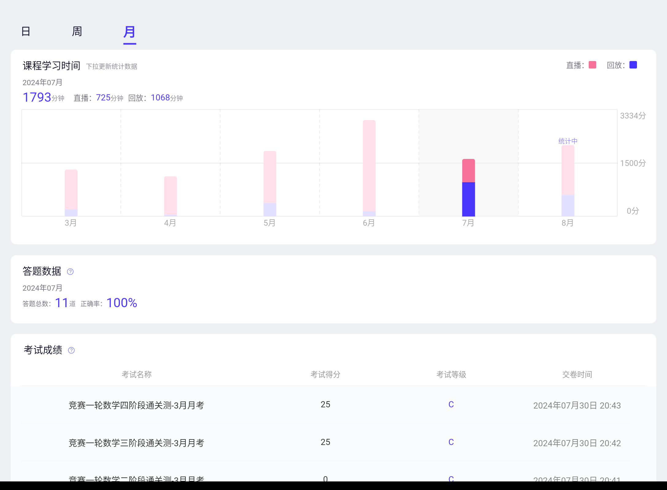Click the 8月 axis label
The image size is (667, 490).
click(x=567, y=223)
